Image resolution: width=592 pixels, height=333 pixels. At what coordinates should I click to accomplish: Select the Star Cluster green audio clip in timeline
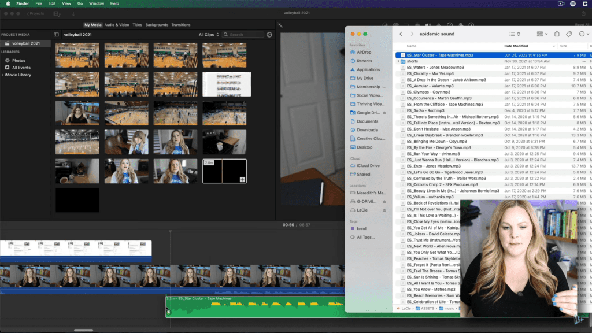[255, 306]
